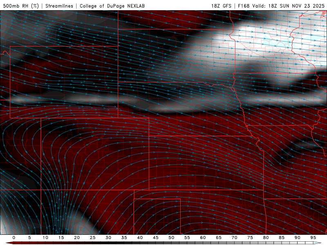This screenshot has width=327, height=245.
Task: Click the "500mb RH (%)" title text
Action: coord(21,6)
